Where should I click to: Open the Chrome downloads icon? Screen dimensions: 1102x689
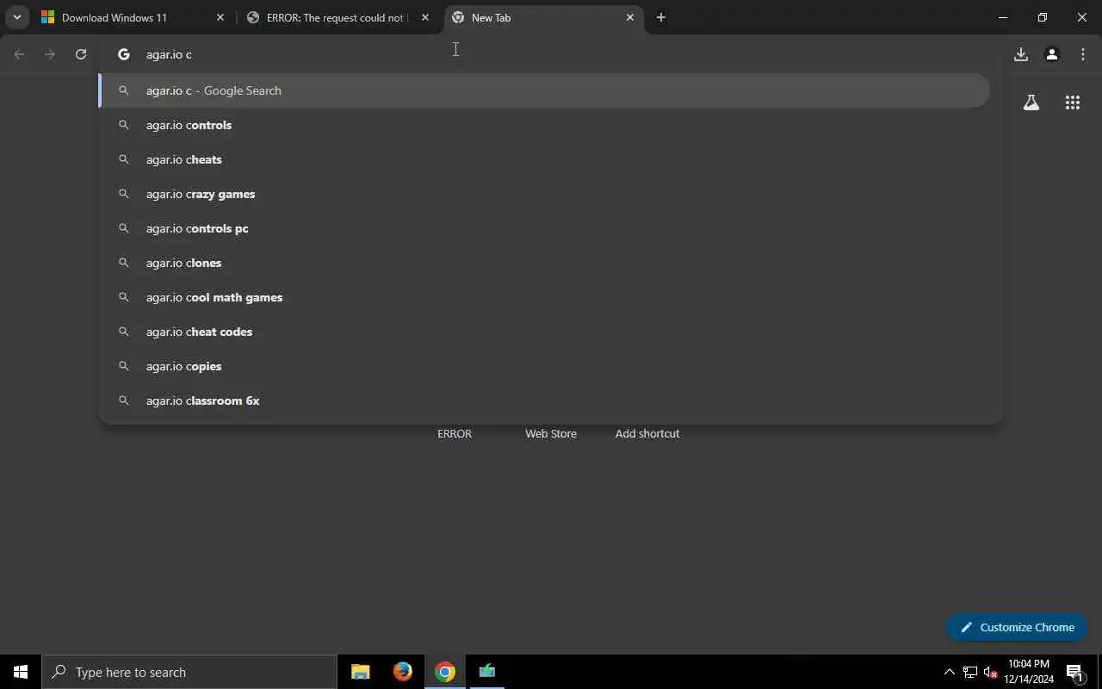[1021, 54]
